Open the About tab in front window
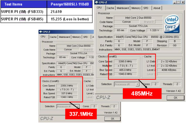The width and height of the screenshot is (186, 123). click(x=157, y=8)
